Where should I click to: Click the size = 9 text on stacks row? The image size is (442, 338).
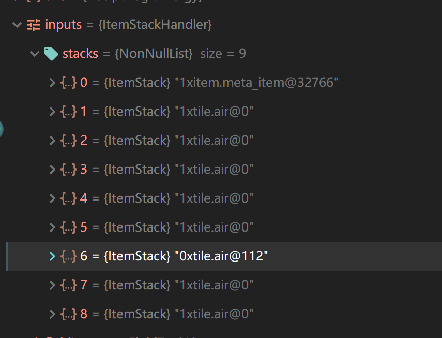(223, 53)
